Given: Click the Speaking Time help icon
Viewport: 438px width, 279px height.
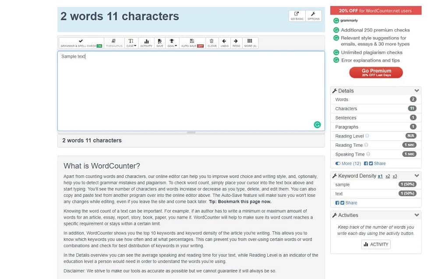Looking at the screenshot, I should click(368, 154).
